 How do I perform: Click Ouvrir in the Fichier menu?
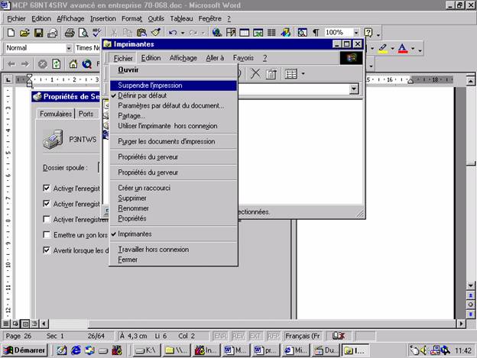(174, 69)
